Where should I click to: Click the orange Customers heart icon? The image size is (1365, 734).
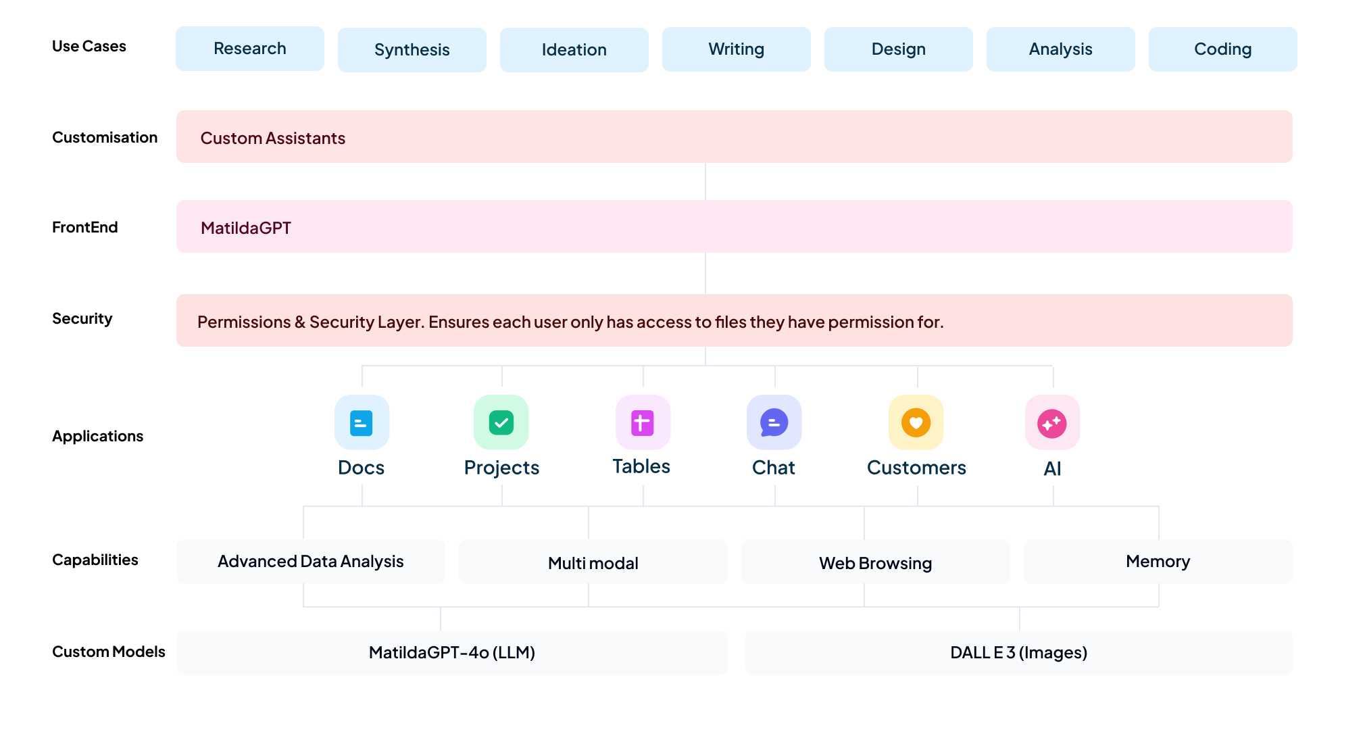click(916, 422)
